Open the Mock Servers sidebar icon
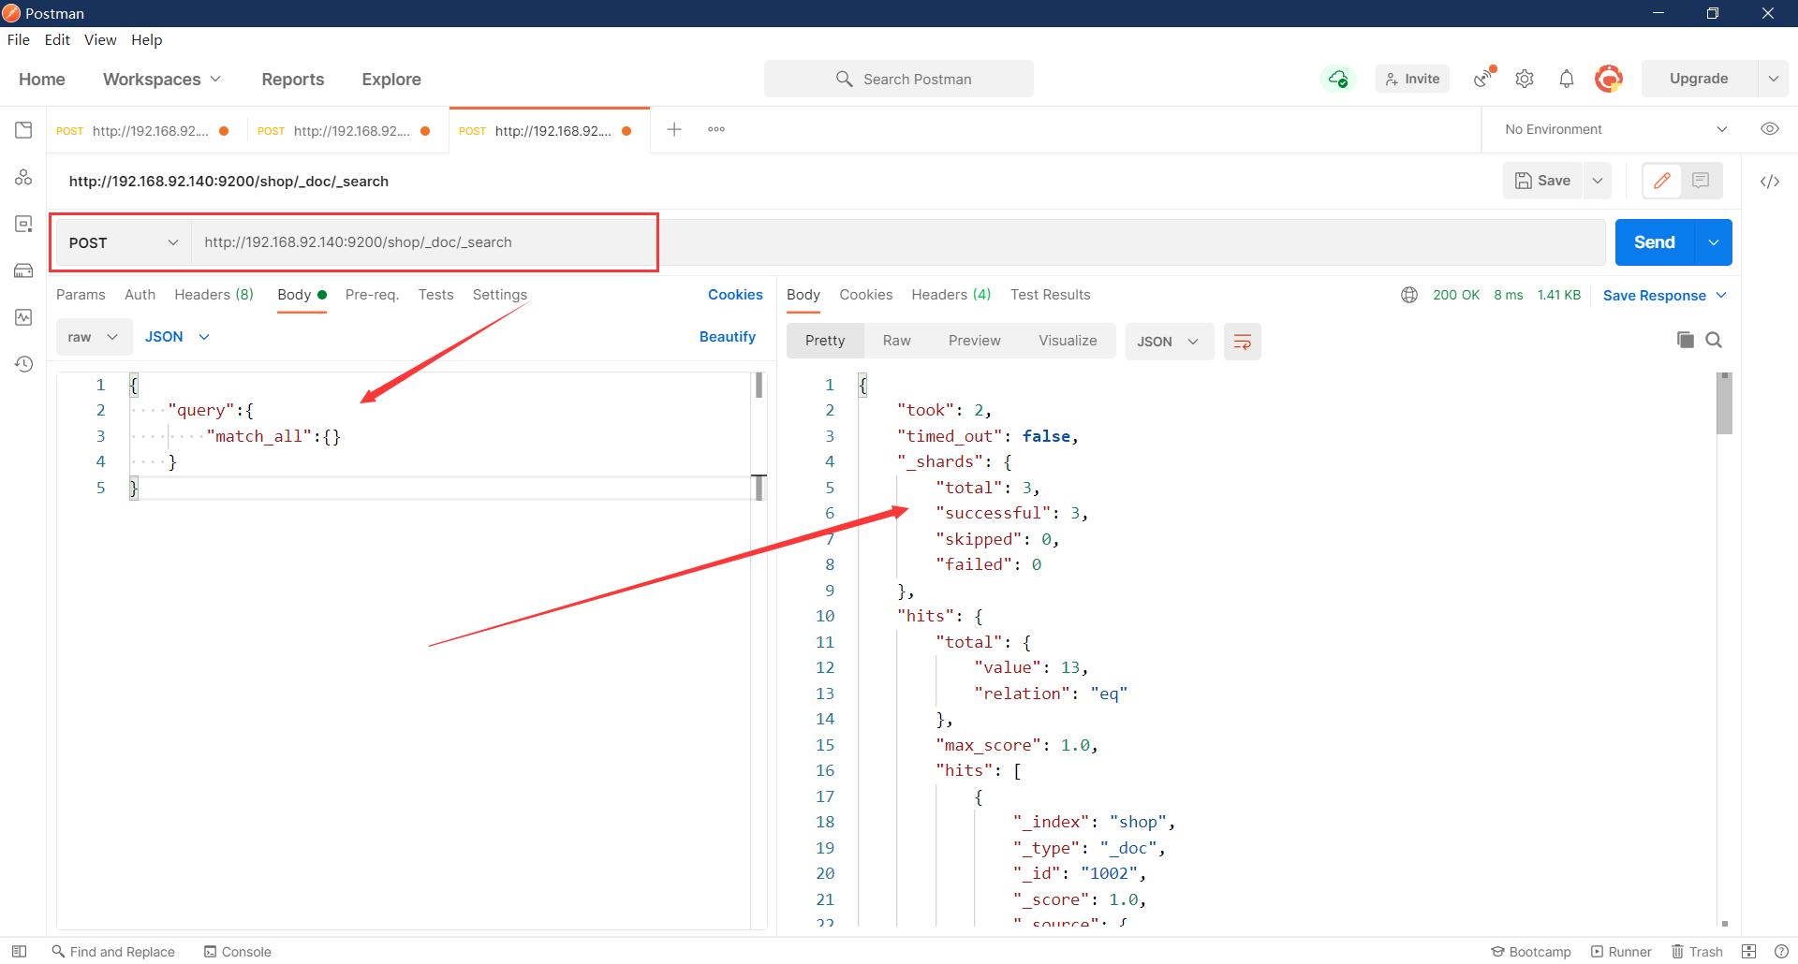The image size is (1798, 964). (x=23, y=270)
